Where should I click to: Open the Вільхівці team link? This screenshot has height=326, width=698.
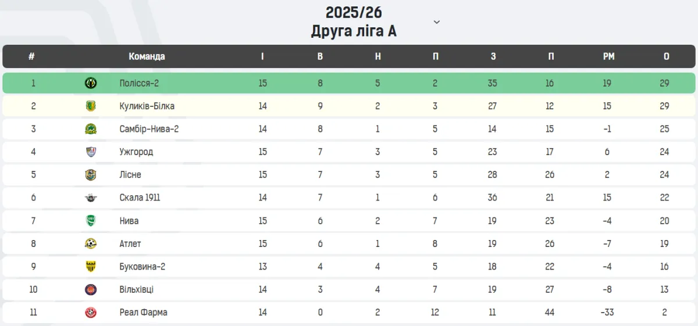tap(136, 289)
